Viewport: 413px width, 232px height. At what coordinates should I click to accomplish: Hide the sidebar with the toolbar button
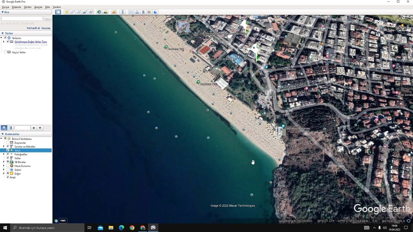pyautogui.click(x=58, y=12)
